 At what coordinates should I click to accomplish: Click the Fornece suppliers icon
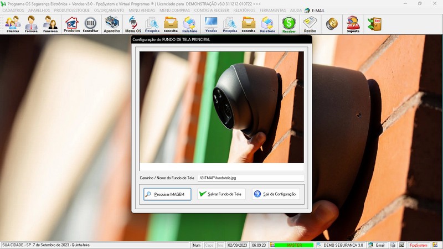32,24
